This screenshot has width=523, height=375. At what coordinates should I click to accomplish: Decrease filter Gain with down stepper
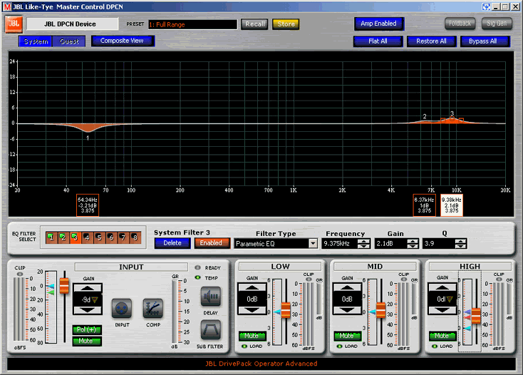coord(413,246)
